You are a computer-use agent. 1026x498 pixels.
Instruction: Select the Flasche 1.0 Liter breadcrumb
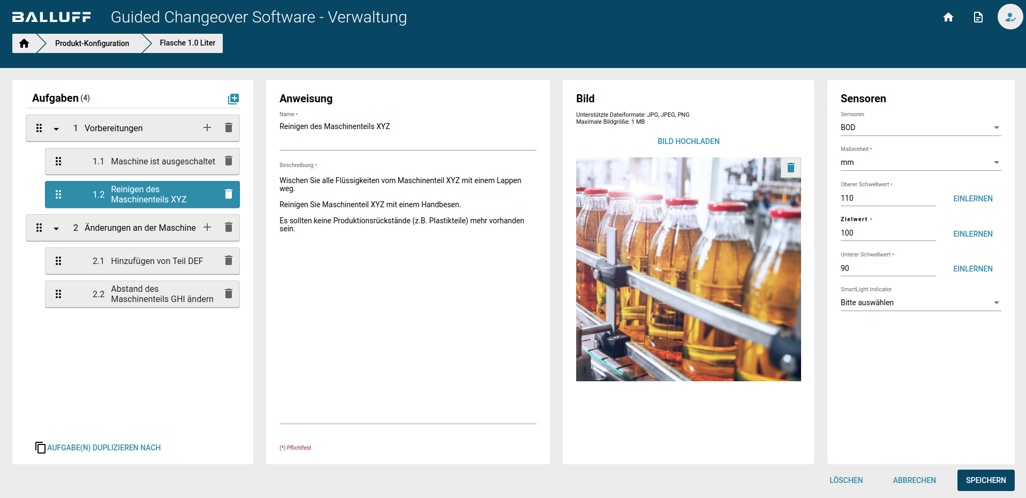187,43
